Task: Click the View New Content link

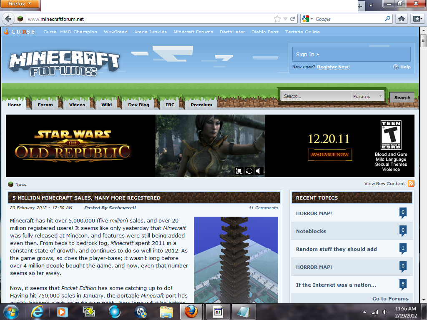Action: (x=384, y=184)
